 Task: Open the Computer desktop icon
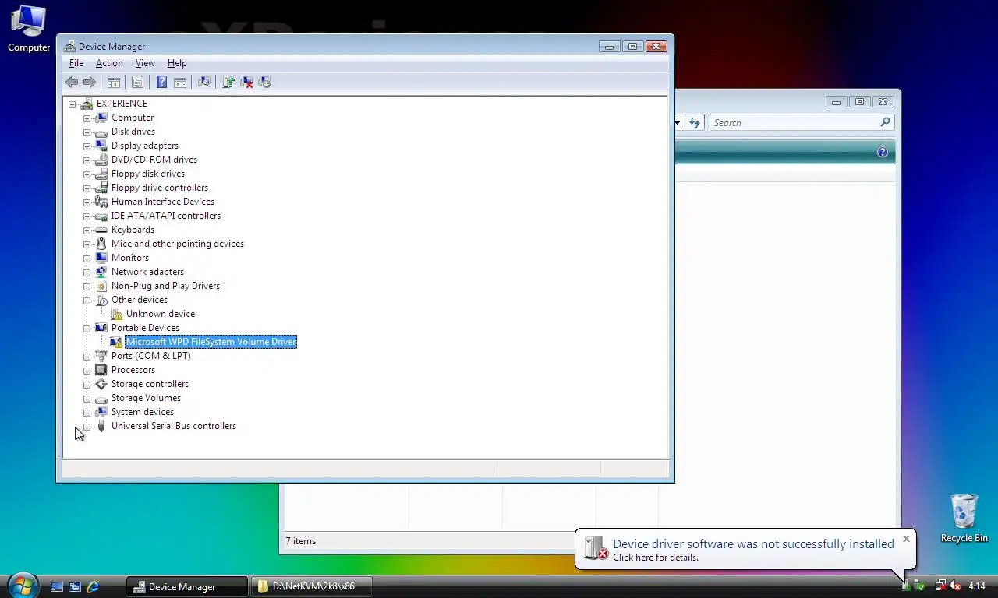pos(29,29)
